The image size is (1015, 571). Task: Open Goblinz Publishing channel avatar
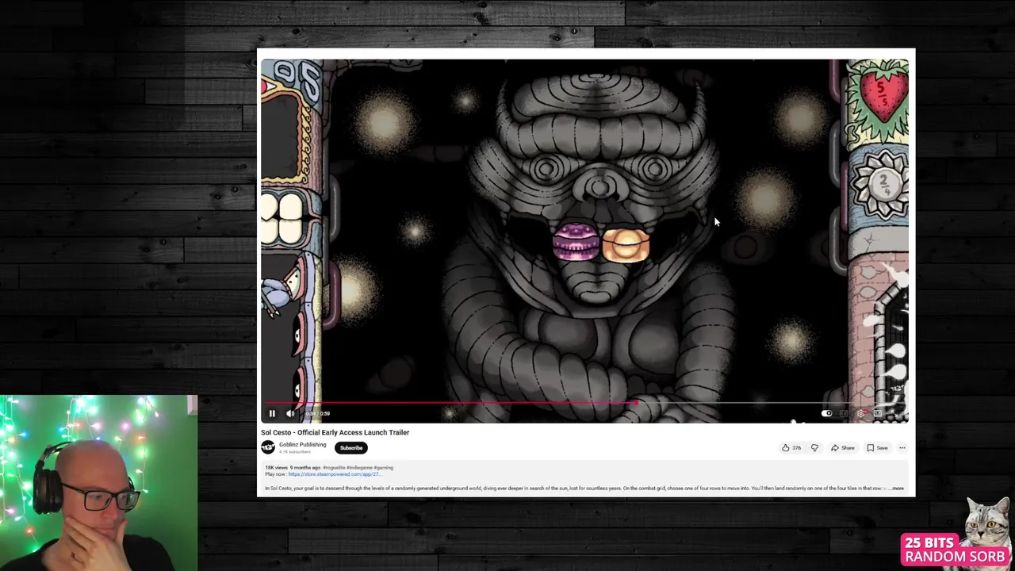(x=268, y=447)
